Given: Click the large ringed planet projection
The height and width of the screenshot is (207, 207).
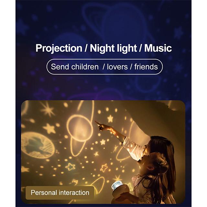Looking at the screenshot, I should coord(79,128).
